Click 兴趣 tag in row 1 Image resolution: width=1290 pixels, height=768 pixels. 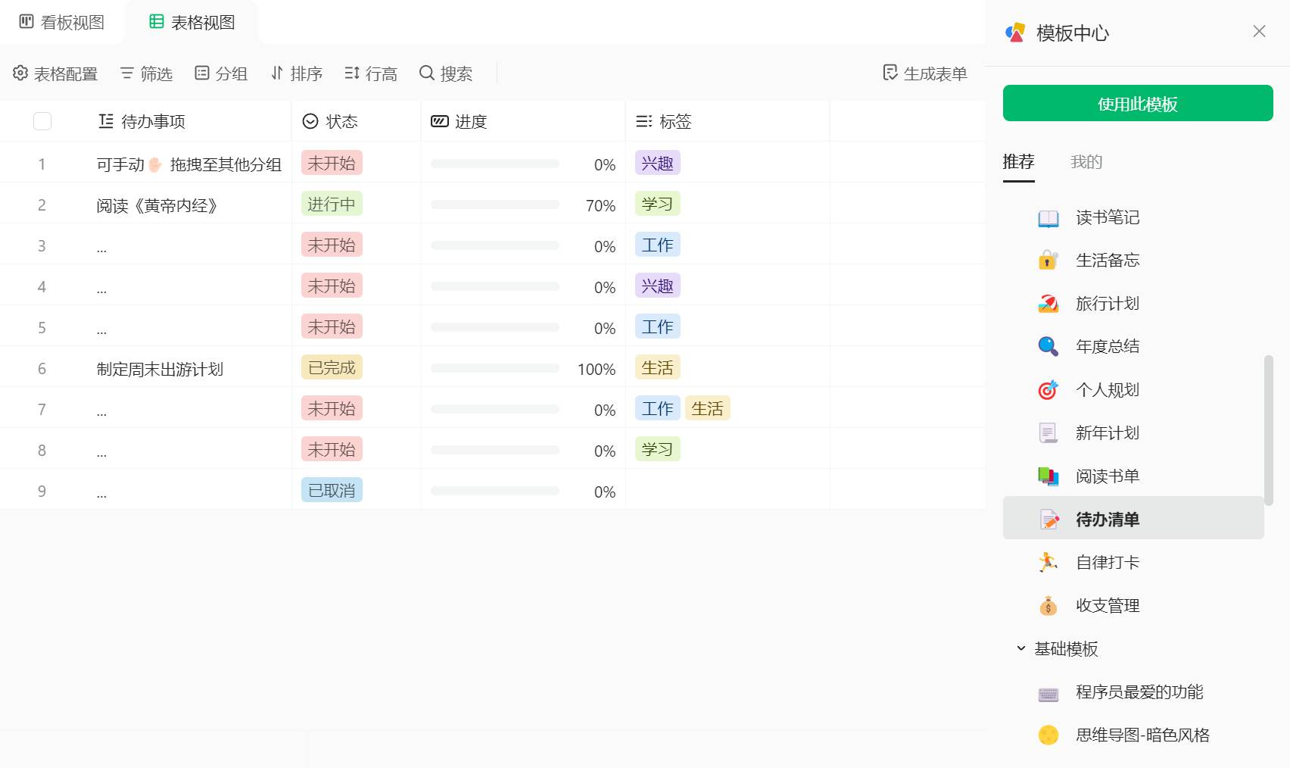click(x=658, y=164)
